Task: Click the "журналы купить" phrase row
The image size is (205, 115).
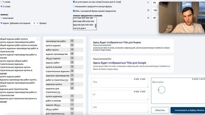Action: (64, 84)
